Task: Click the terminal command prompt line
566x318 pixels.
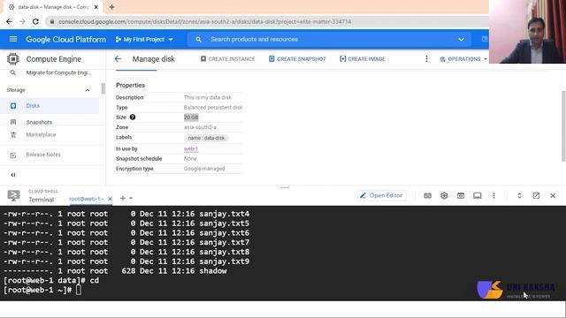Action: (42, 290)
